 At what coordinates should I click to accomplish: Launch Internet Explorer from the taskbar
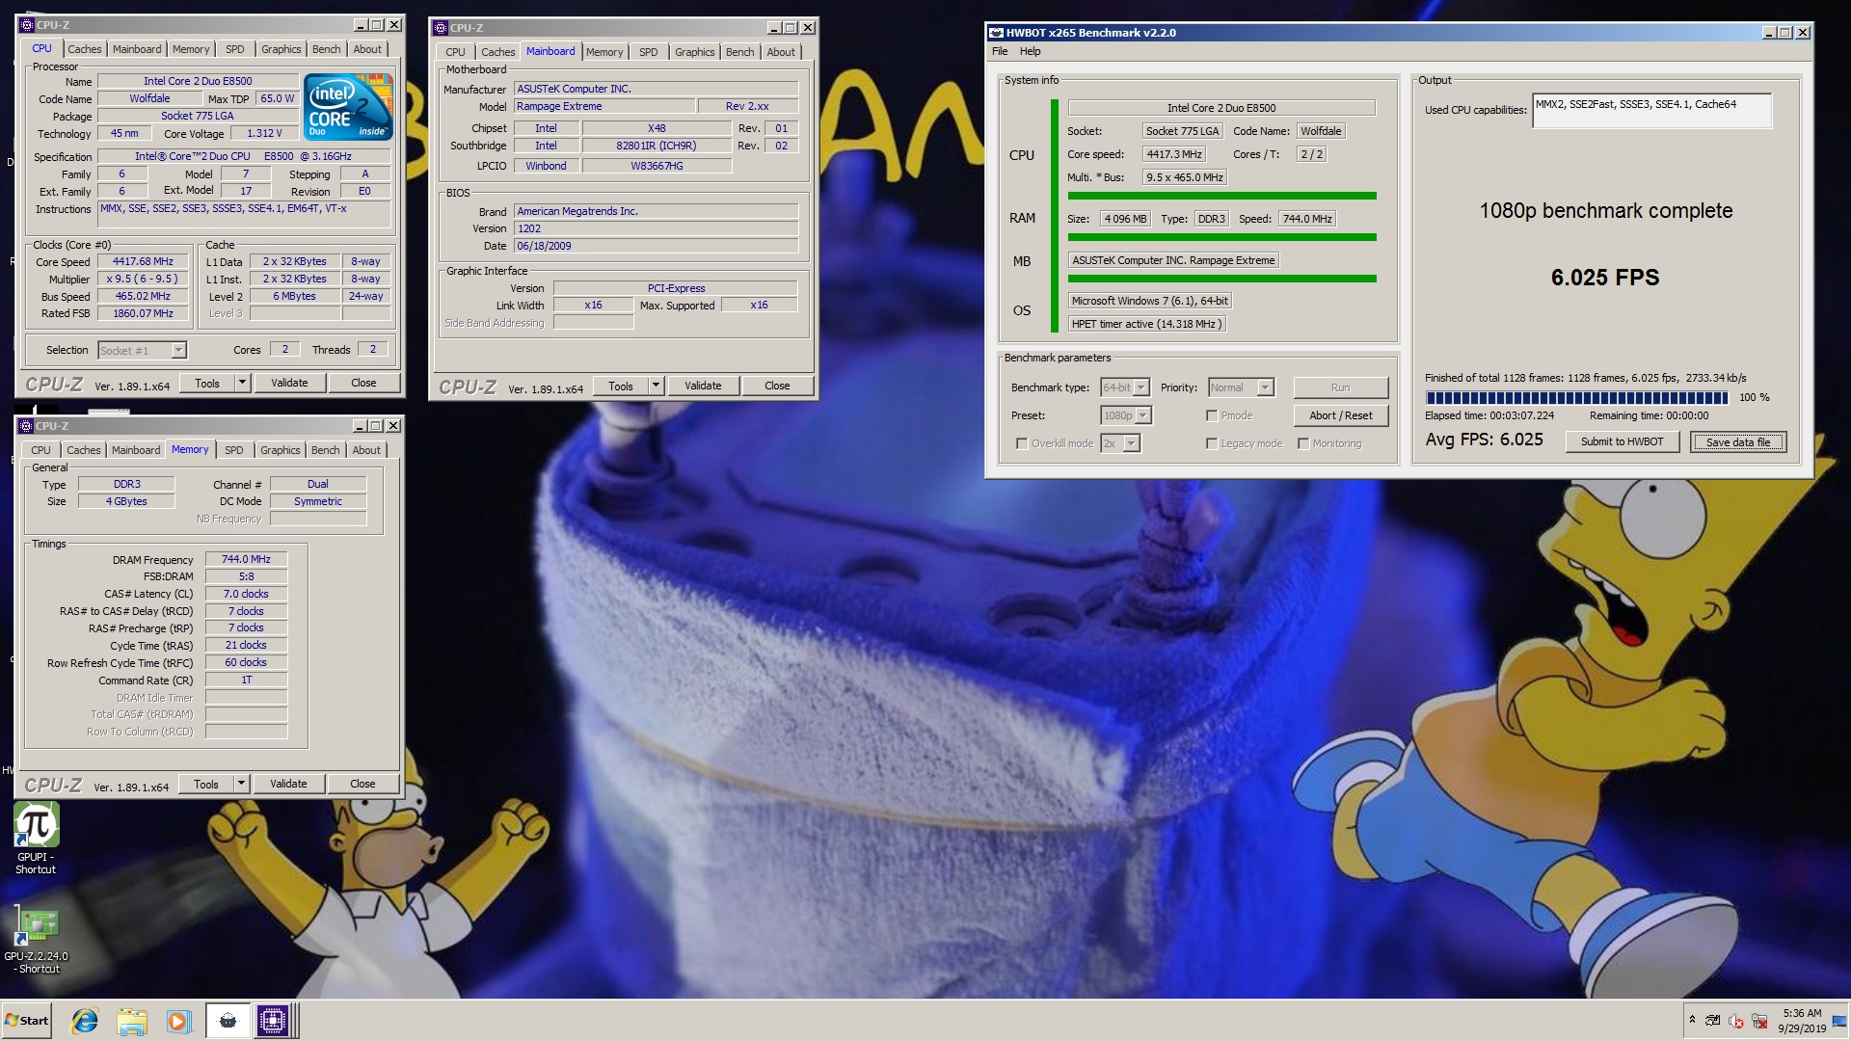click(x=85, y=1021)
